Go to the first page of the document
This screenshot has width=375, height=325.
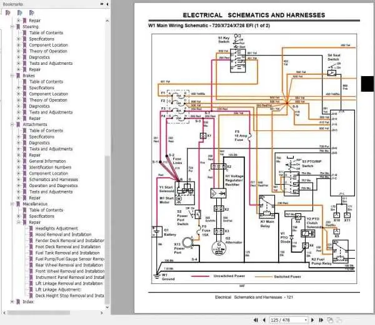point(256,320)
